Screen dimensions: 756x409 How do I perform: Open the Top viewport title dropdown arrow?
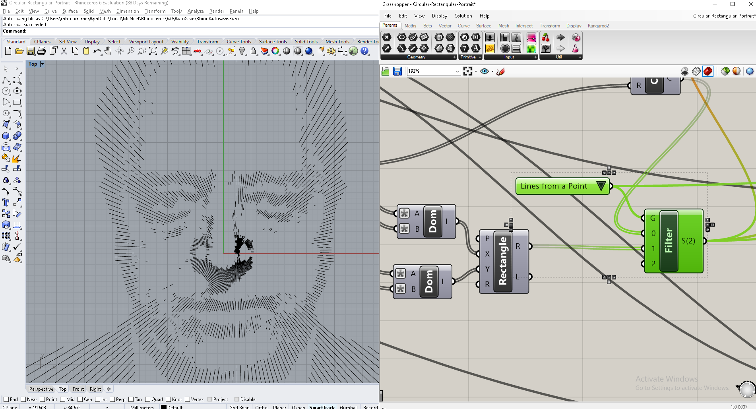point(42,64)
